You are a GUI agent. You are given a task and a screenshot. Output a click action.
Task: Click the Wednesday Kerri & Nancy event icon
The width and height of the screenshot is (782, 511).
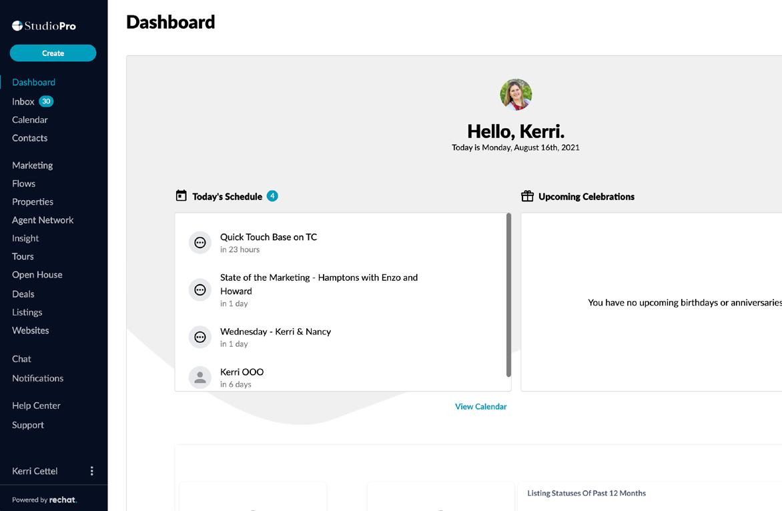coord(200,337)
